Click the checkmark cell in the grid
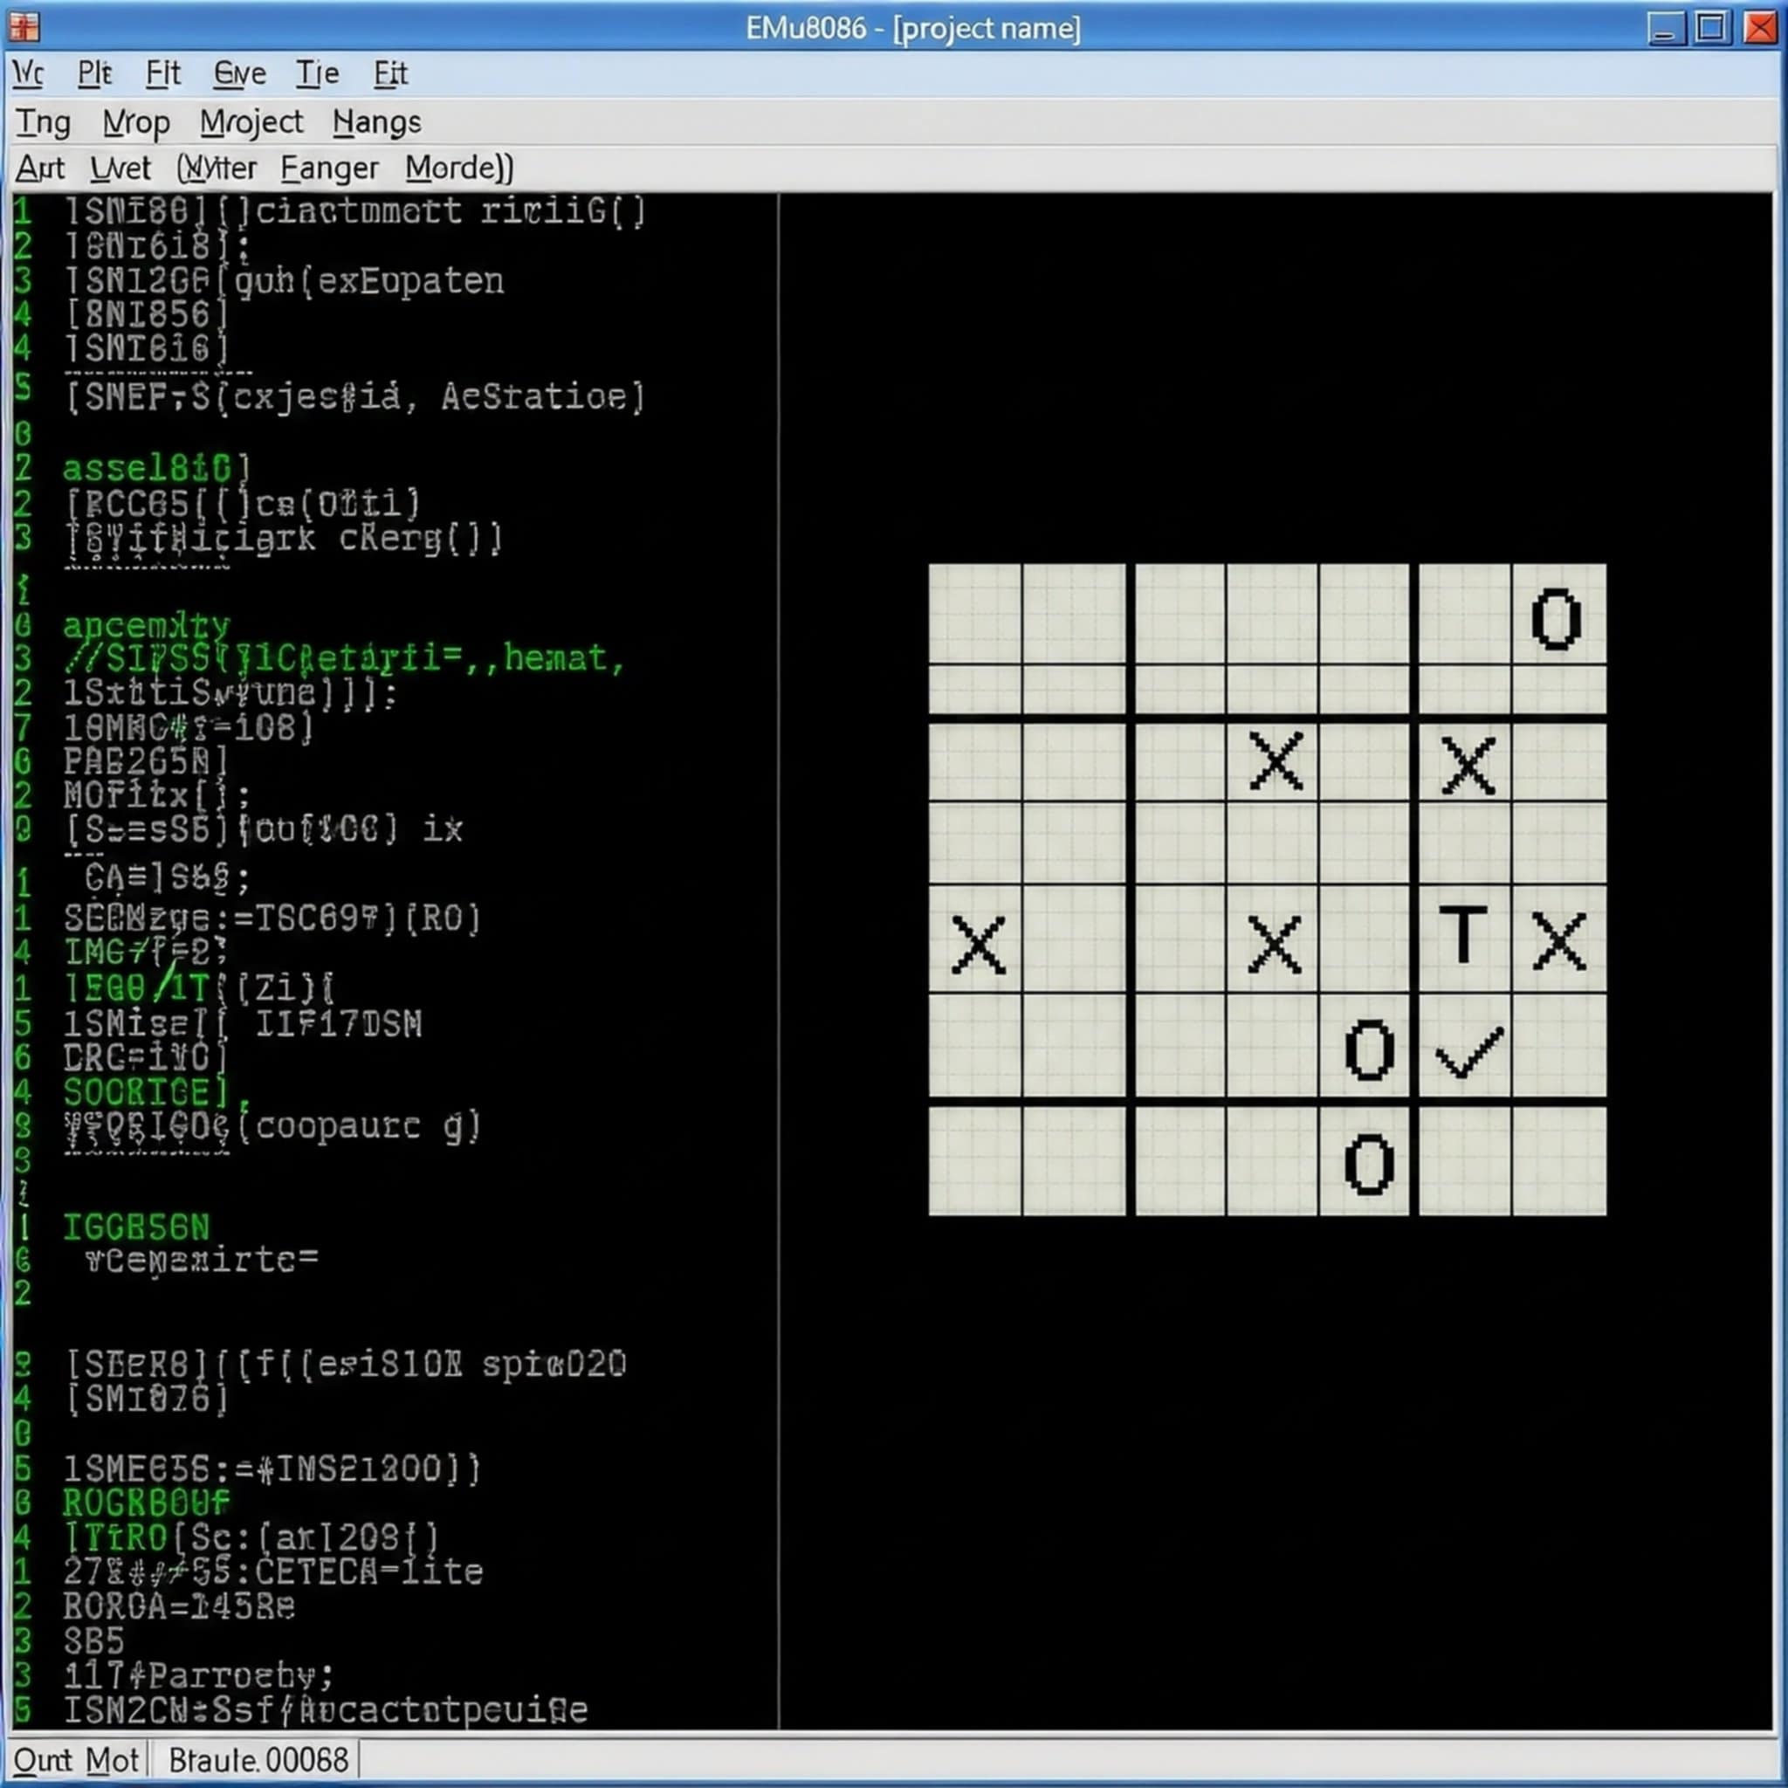The width and height of the screenshot is (1788, 1788). pos(1468,1052)
